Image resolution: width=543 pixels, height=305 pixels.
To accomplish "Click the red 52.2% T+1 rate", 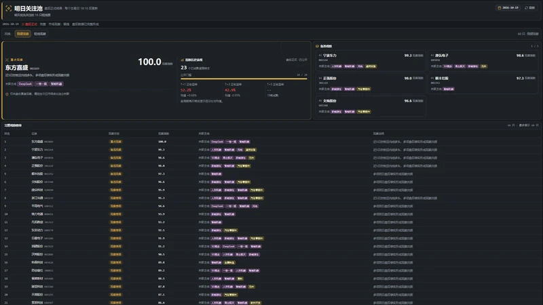I will pyautogui.click(x=186, y=90).
